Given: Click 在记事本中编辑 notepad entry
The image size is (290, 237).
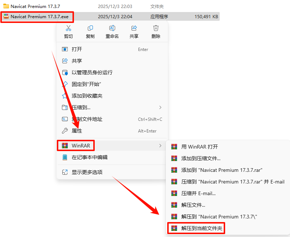Looking at the screenshot, I should 112,157.
